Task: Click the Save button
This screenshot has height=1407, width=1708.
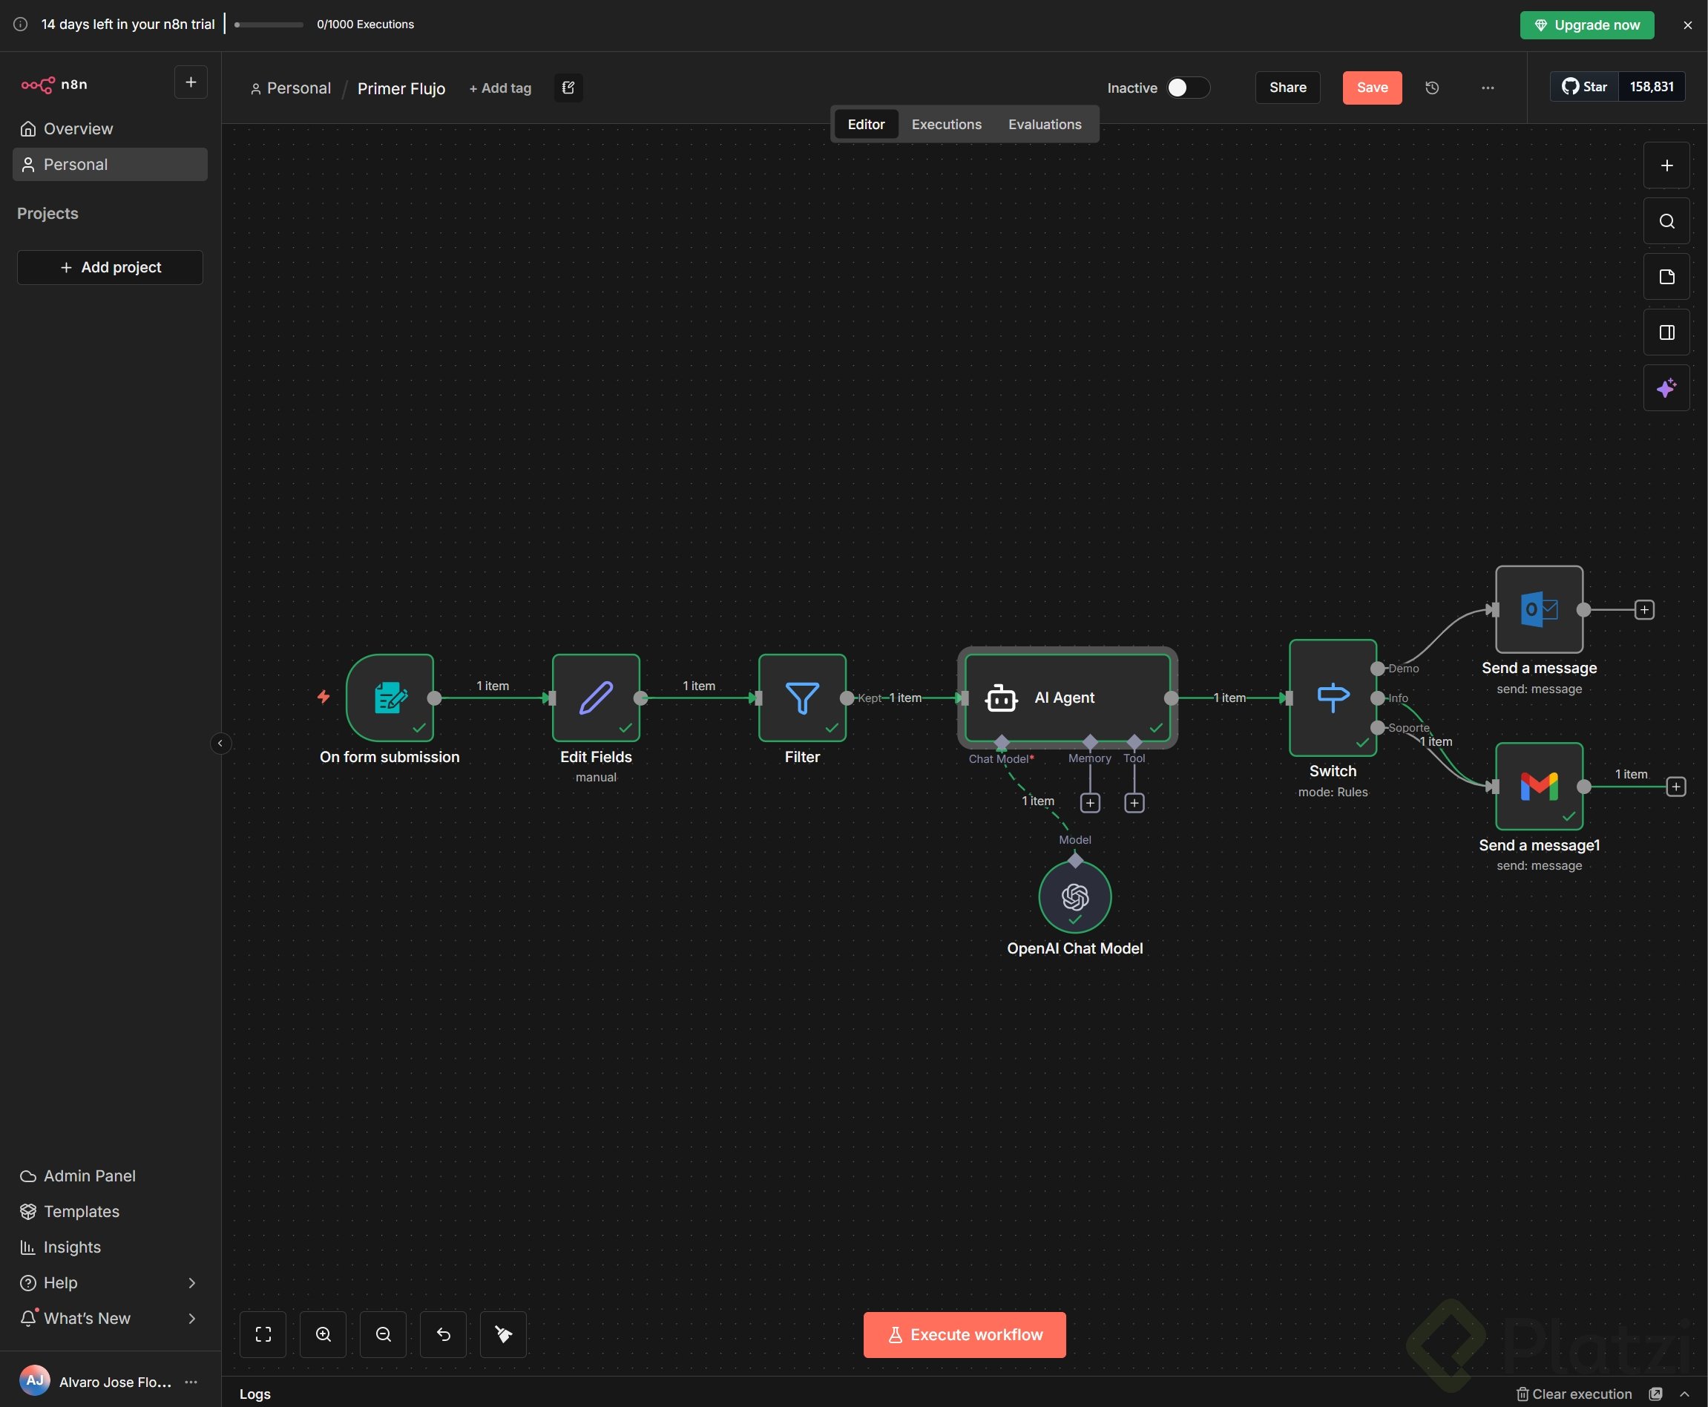Action: click(x=1372, y=88)
